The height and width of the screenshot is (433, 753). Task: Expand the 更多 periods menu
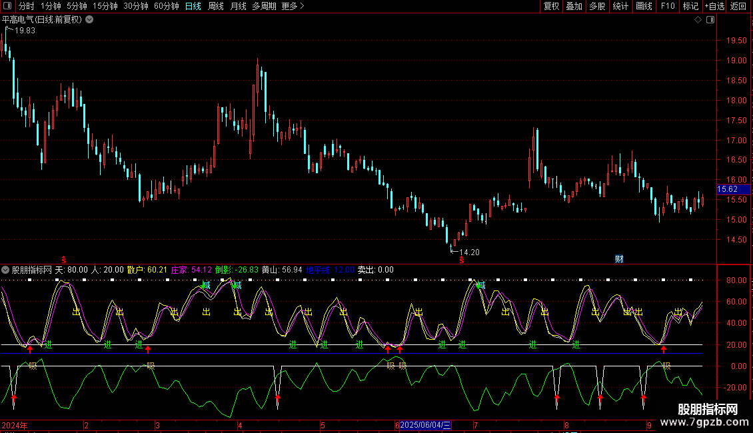[x=293, y=6]
